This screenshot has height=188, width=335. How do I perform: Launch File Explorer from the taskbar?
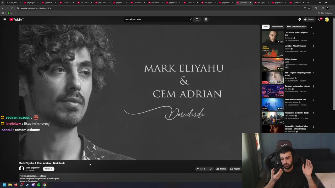tap(10, 185)
